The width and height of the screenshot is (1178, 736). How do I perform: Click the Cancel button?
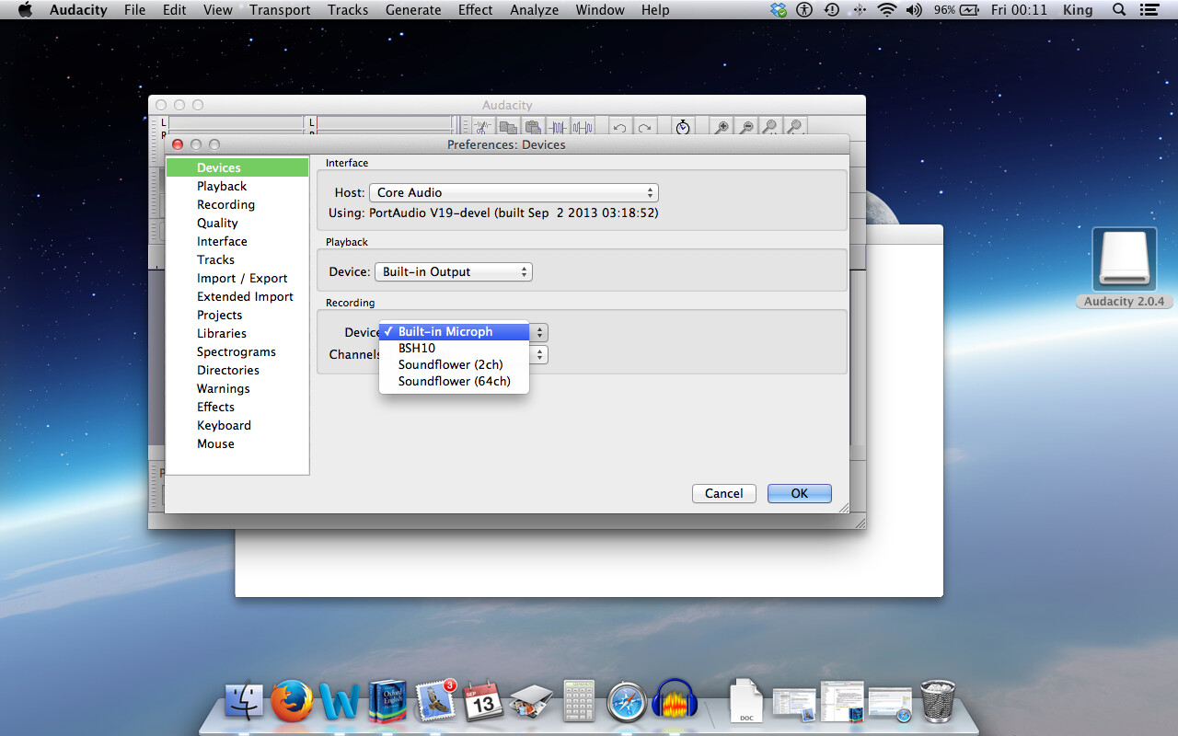pos(724,493)
